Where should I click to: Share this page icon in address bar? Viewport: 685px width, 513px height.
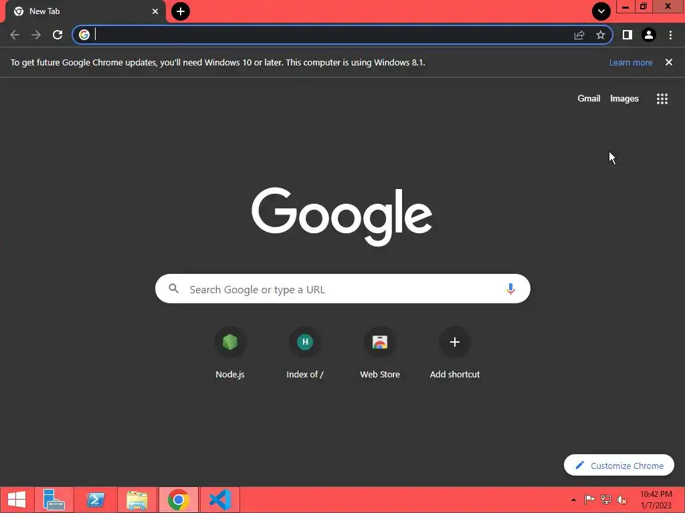[x=579, y=35]
